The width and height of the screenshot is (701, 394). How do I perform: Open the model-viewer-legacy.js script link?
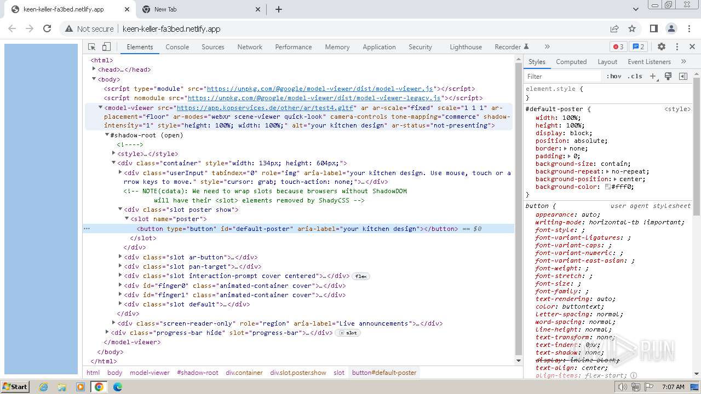coord(314,98)
